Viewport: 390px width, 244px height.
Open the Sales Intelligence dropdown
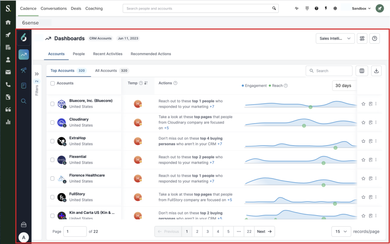(335, 38)
